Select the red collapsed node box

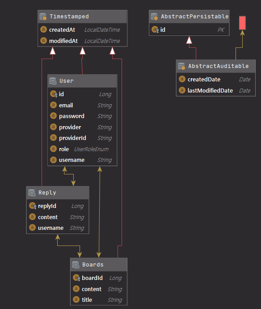click(242, 23)
